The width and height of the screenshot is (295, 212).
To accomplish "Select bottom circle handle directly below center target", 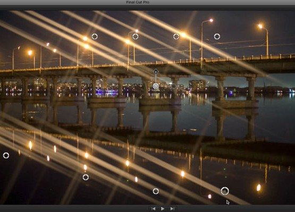I will [x=156, y=191].
